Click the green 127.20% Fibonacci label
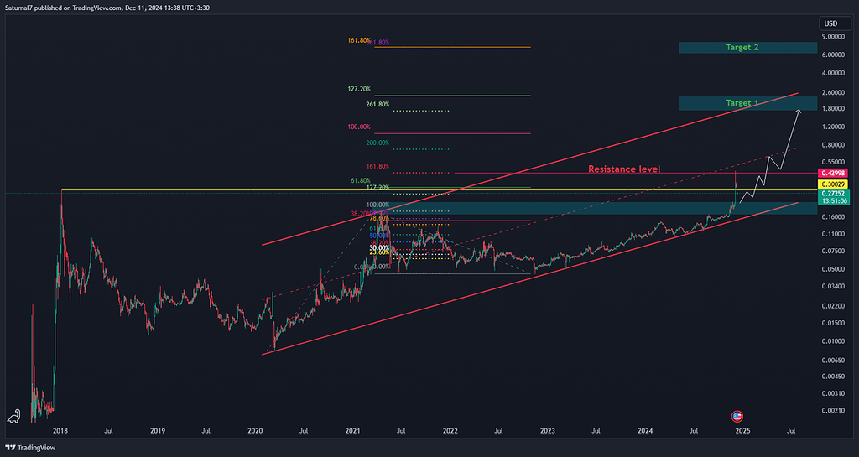The height and width of the screenshot is (457, 859). (358, 89)
